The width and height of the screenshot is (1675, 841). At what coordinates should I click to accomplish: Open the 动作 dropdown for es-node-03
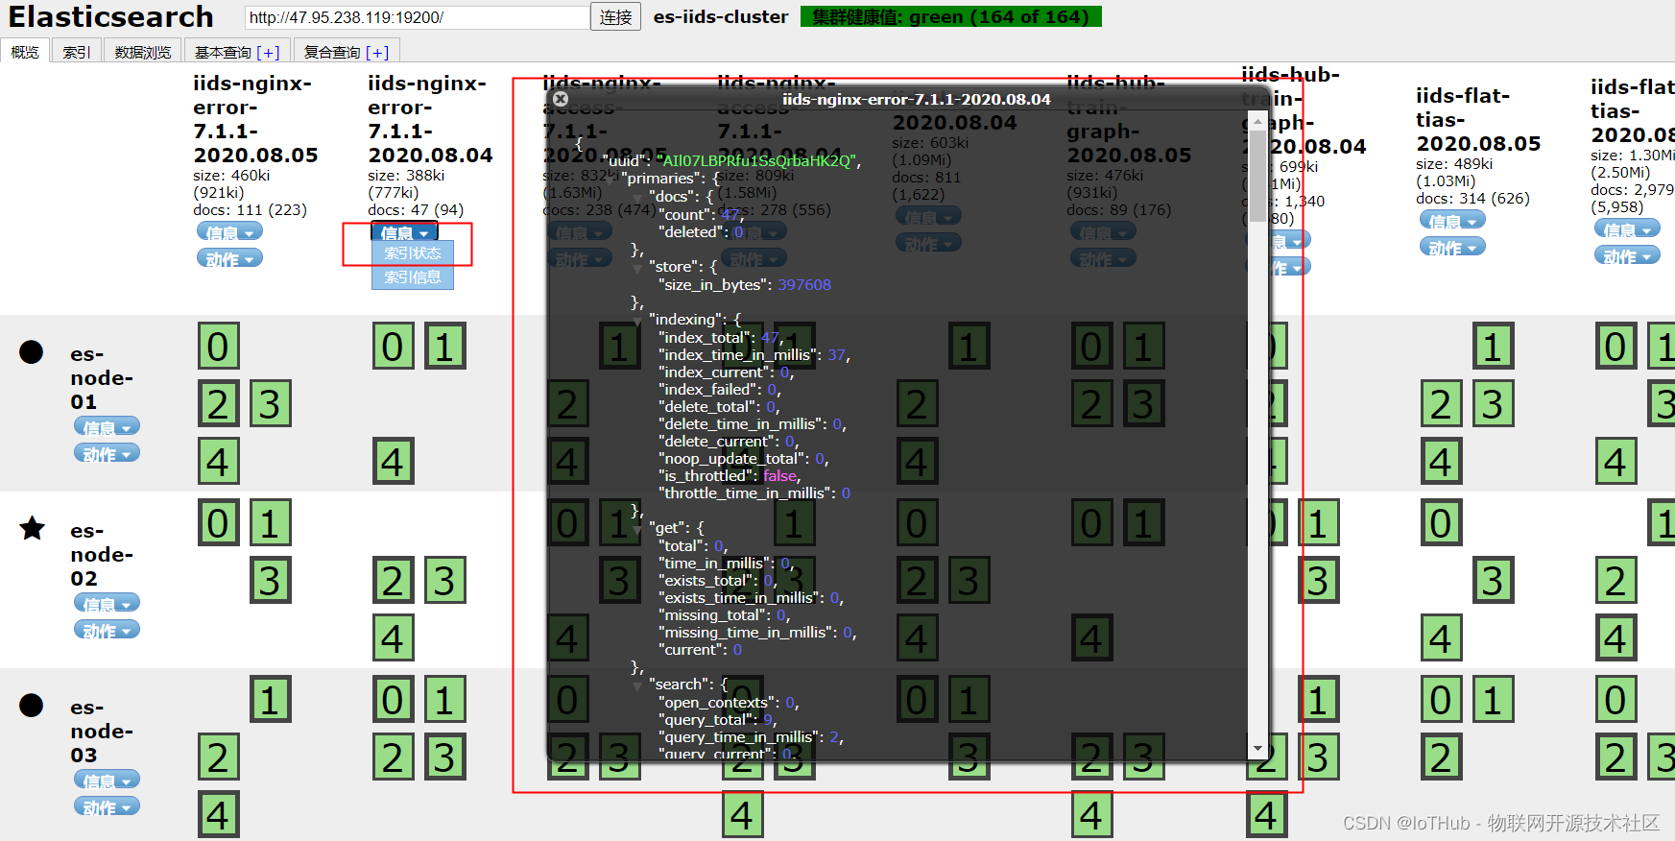click(107, 807)
